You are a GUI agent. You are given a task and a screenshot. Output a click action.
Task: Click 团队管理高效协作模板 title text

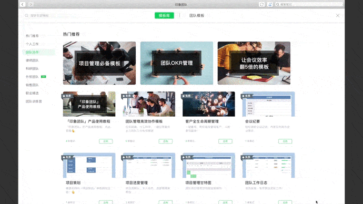tap(144, 121)
